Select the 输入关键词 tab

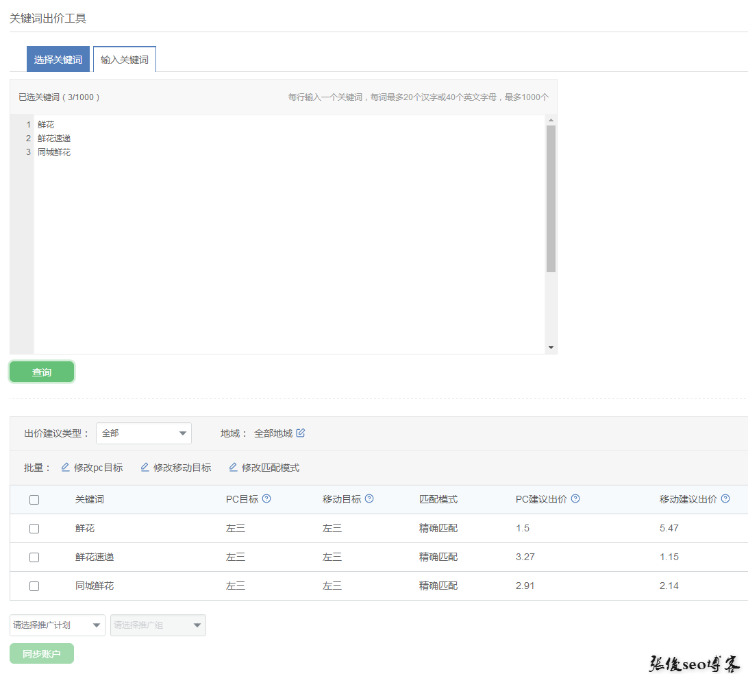pos(125,59)
